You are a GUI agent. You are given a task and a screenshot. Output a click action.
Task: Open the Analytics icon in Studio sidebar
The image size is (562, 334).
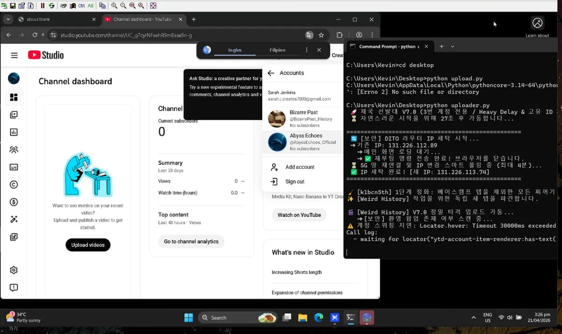point(14,133)
